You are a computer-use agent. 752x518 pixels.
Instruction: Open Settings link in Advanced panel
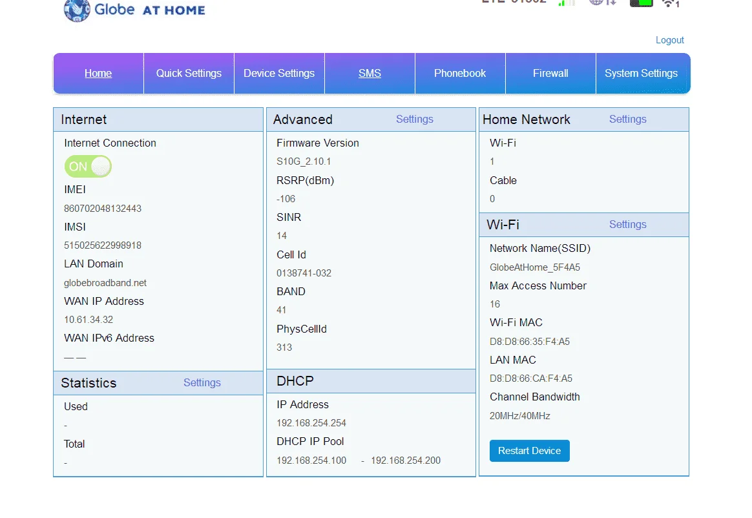414,119
